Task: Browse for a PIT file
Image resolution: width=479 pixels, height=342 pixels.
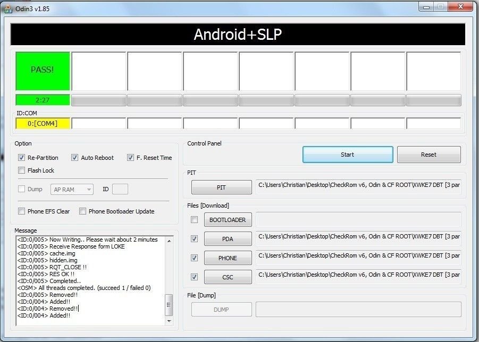Action: click(x=222, y=187)
